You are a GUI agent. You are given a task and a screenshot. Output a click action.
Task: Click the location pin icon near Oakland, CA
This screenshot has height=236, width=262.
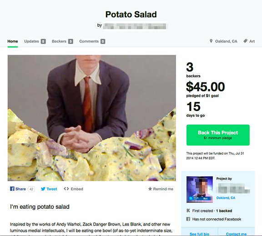pos(211,41)
